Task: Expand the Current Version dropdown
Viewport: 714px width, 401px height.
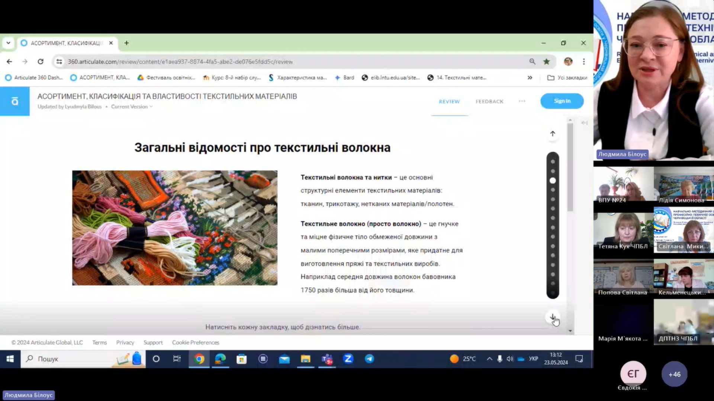Action: [132, 107]
